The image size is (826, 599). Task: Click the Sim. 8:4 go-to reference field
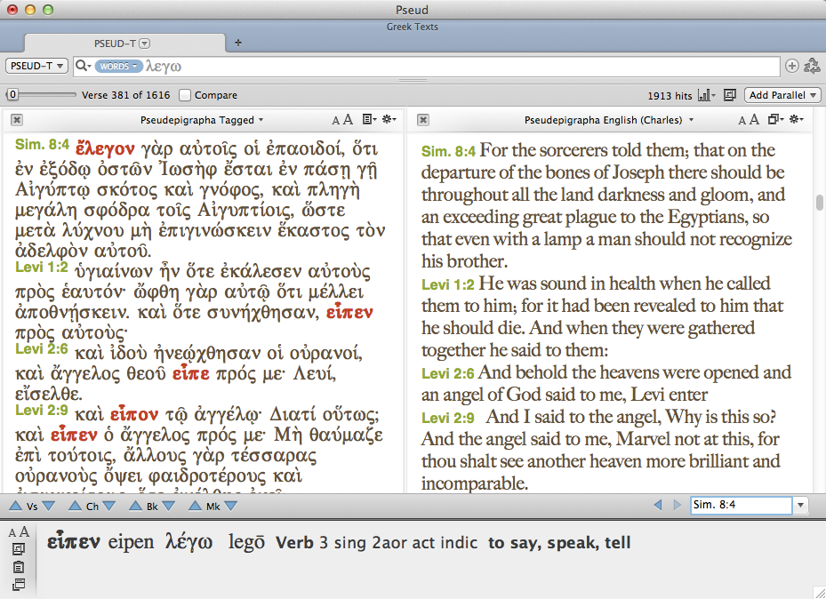[x=741, y=506]
